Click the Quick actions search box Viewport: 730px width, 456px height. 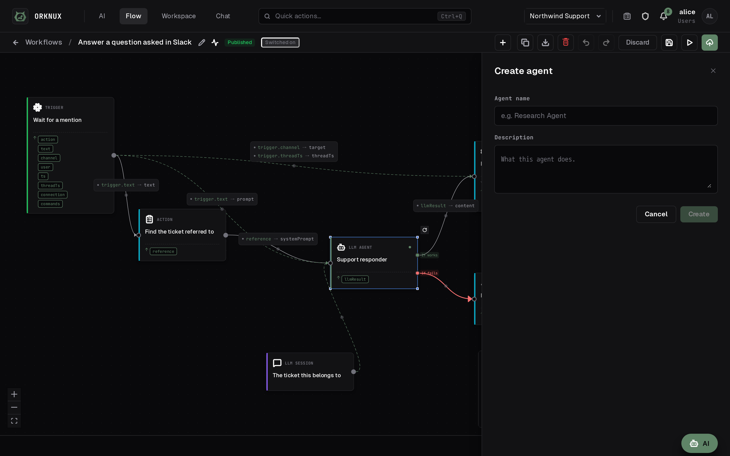point(365,16)
